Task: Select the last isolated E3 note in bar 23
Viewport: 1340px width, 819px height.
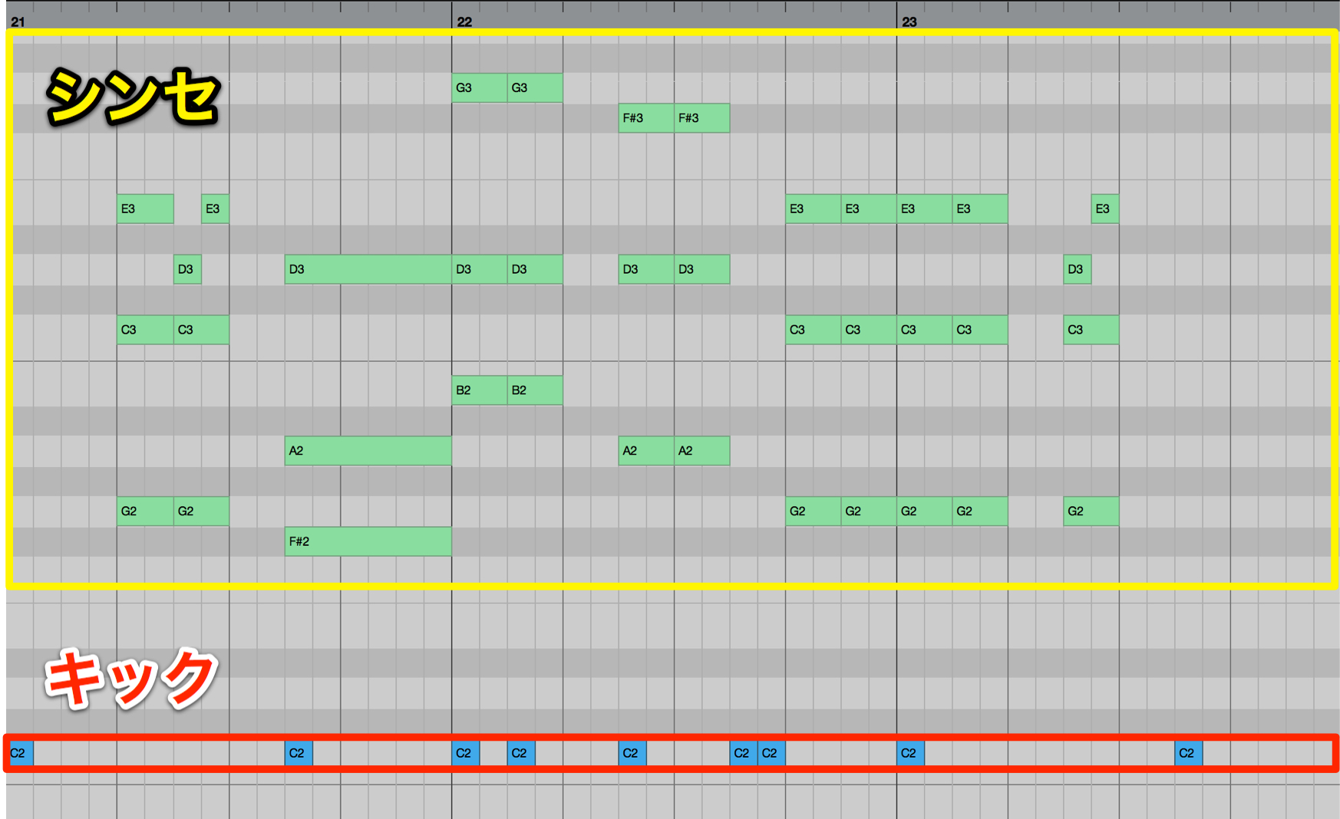Action: pos(1105,209)
